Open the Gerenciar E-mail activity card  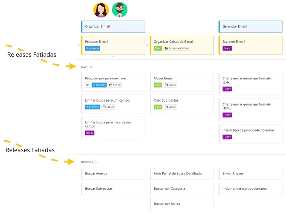(x=250, y=27)
